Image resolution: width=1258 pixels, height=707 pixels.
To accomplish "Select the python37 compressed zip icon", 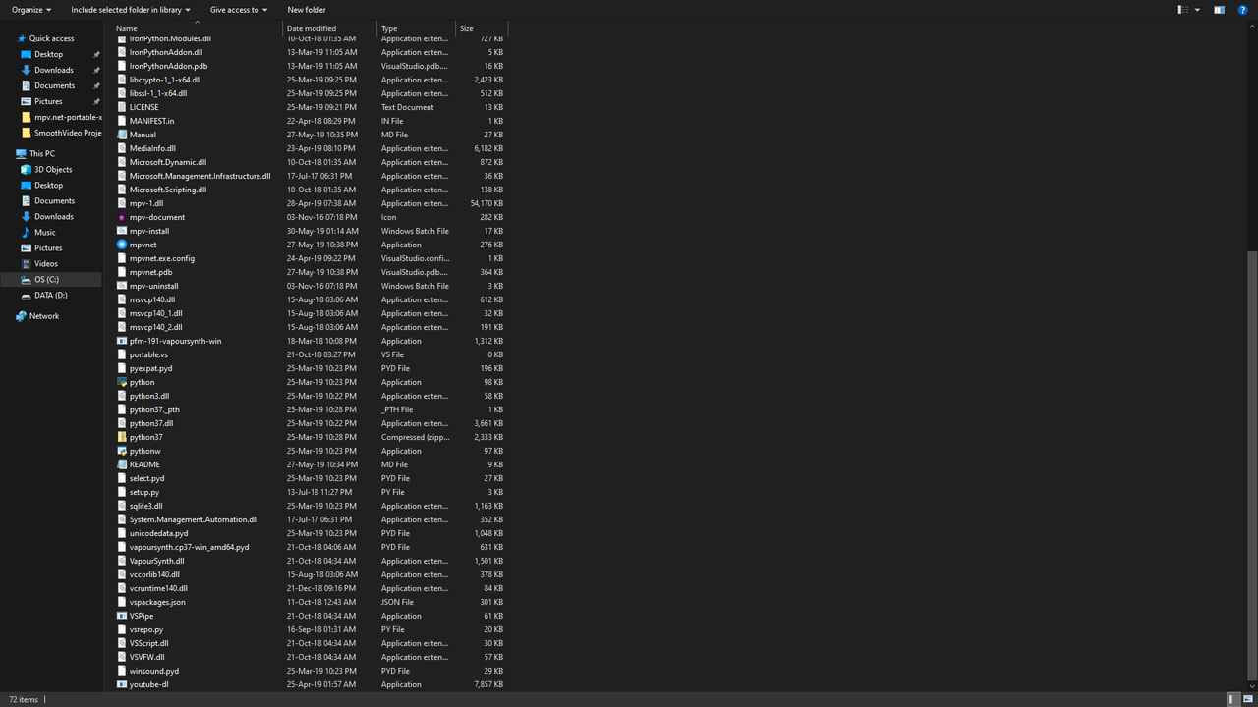I will click(122, 437).
